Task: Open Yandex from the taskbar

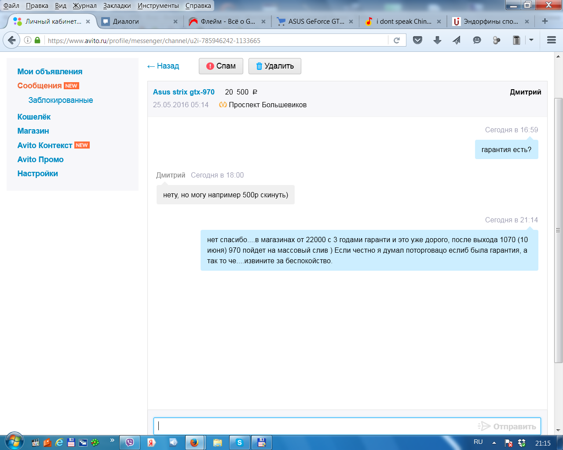Action: tap(151, 443)
